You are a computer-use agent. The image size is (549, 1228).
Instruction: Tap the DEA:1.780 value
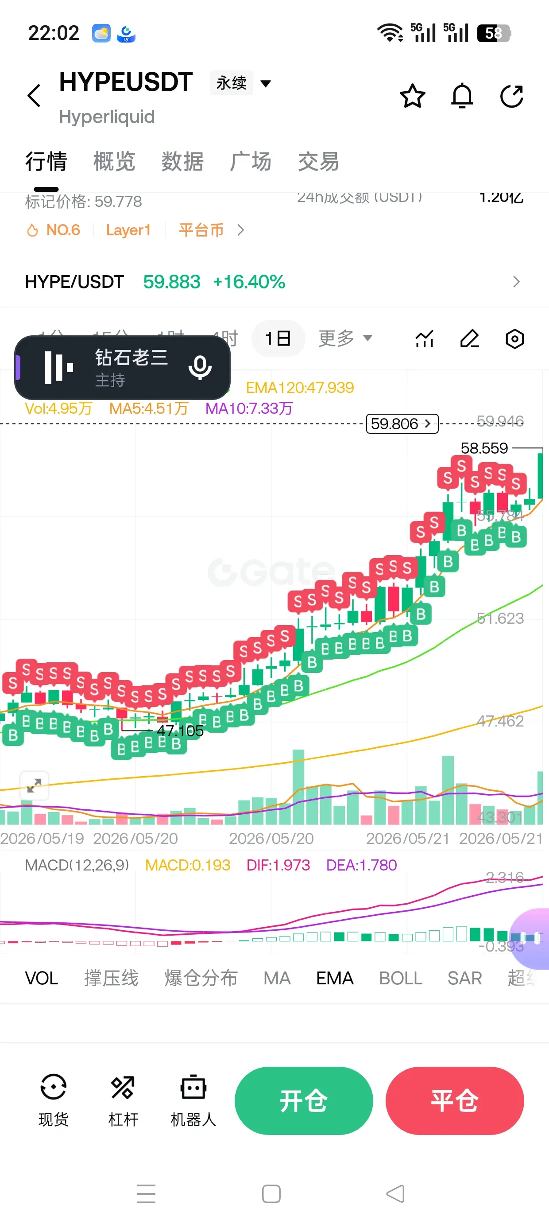[x=361, y=865]
